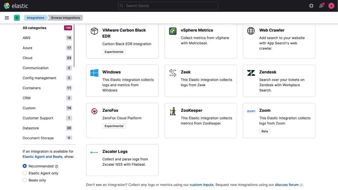Open the custom inputs link
The height and width of the screenshot is (190, 338).
(201, 185)
